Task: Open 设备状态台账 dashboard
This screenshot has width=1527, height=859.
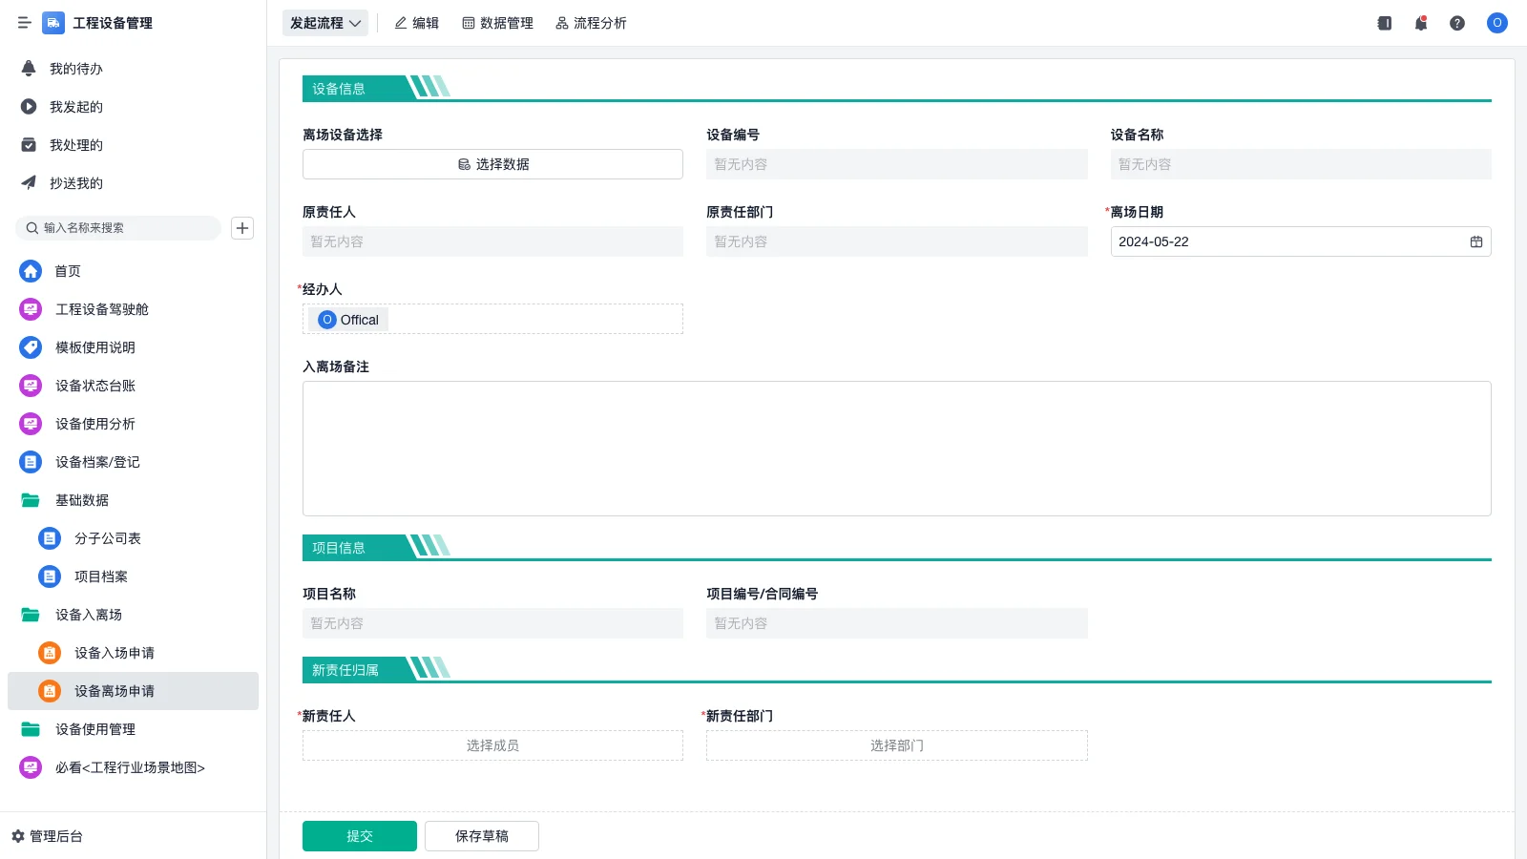Action: pos(133,386)
